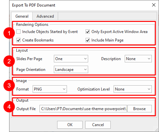Click the Slides Per Page label
This screenshot has height=132, width=159.
click(x=29, y=59)
